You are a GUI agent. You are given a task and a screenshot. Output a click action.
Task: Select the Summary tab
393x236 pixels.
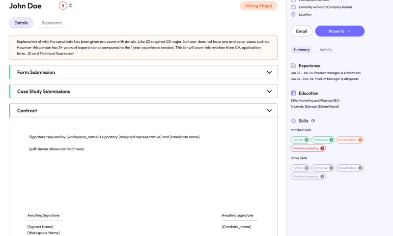point(301,50)
